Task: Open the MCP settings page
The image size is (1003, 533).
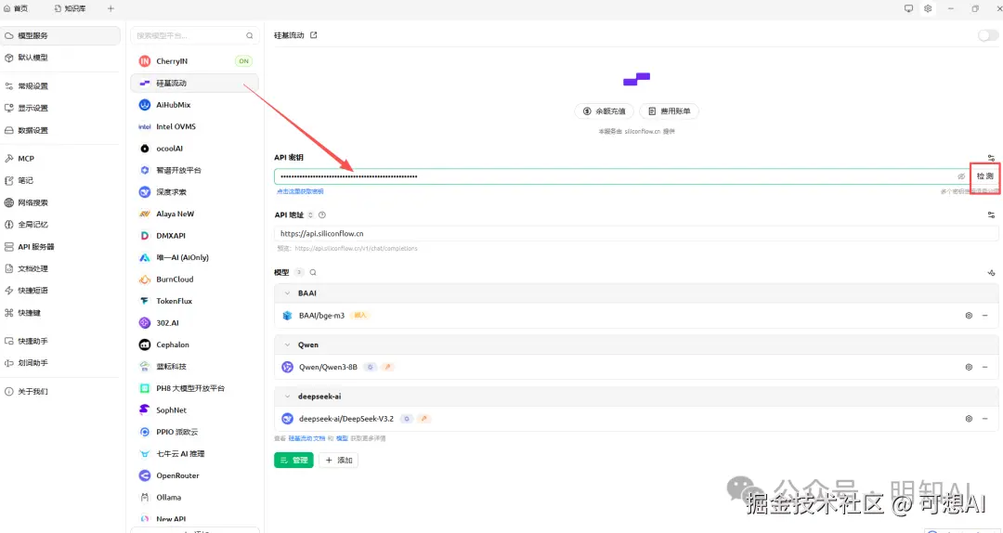Action: coord(60,159)
